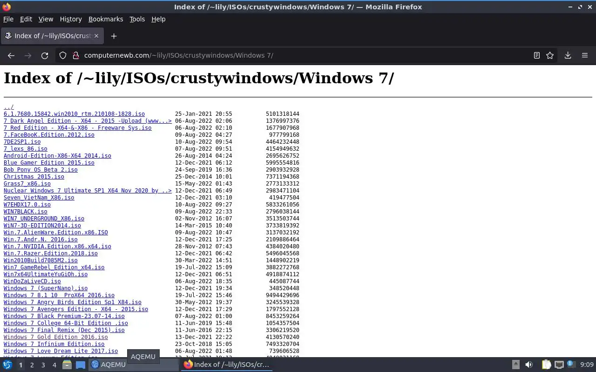
Task: Open tracking protection shield icon
Action: (x=63, y=55)
